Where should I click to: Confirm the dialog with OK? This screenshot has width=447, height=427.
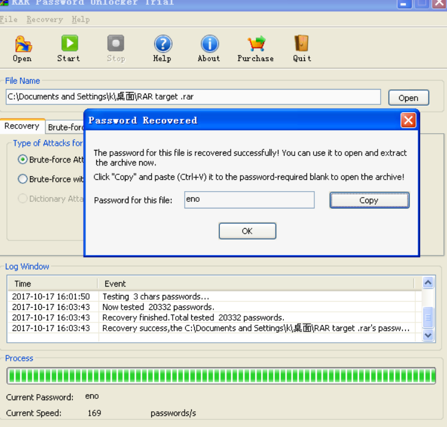[x=247, y=231]
